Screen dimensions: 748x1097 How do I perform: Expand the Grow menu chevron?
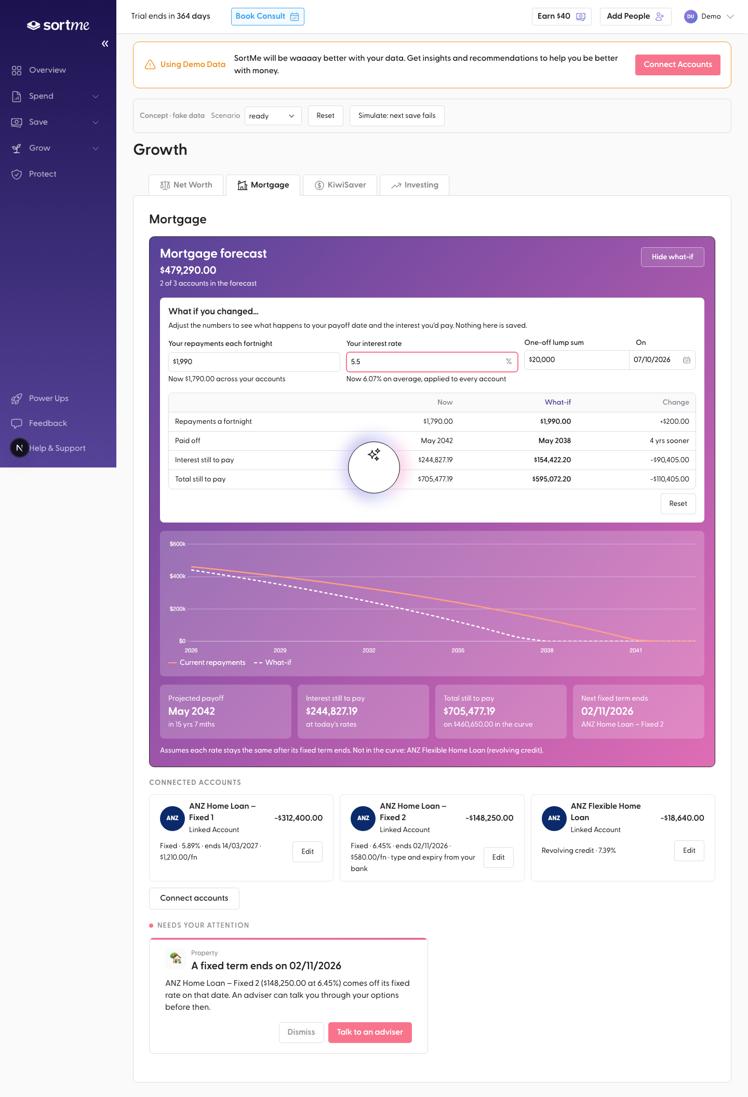(96, 148)
